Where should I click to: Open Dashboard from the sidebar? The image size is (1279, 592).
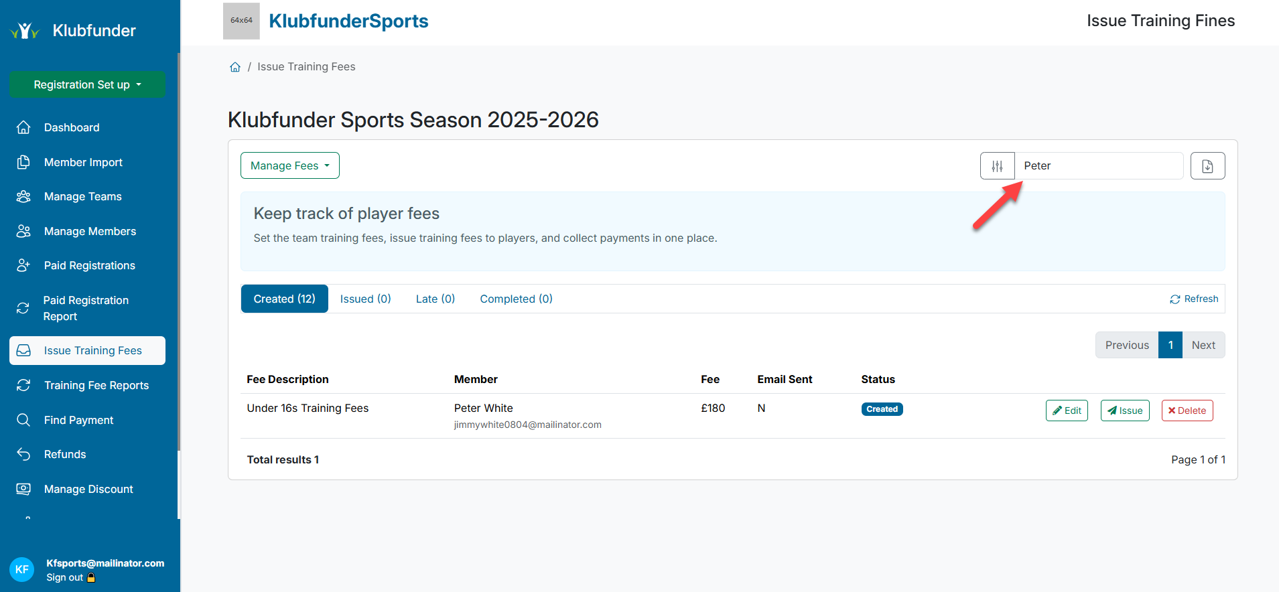72,127
